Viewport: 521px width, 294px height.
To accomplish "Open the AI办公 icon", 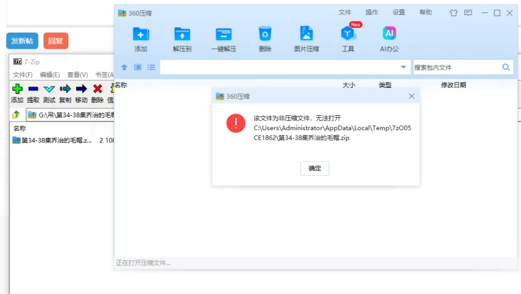I will (389, 33).
